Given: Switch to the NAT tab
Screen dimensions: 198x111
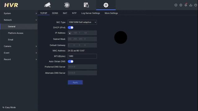Looking at the screenshot, I should (65, 13).
